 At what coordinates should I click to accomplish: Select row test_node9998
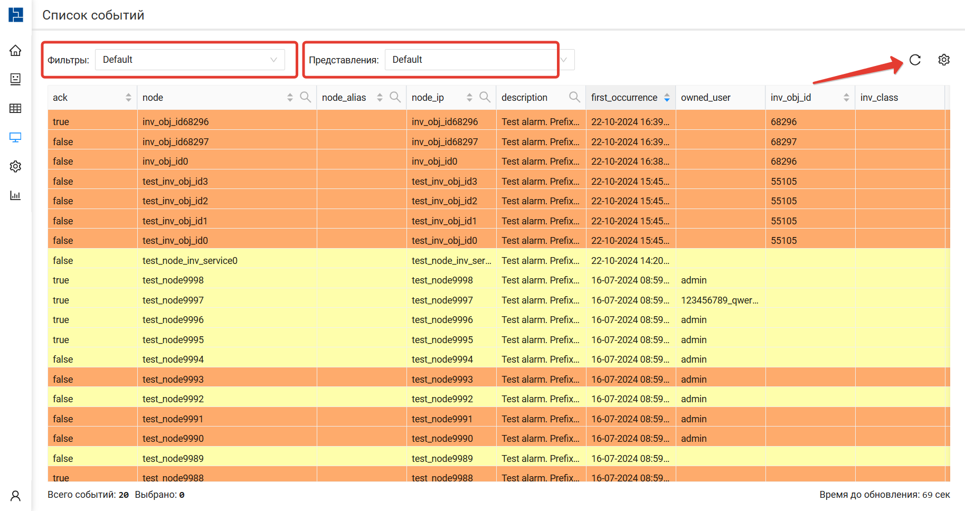[173, 280]
